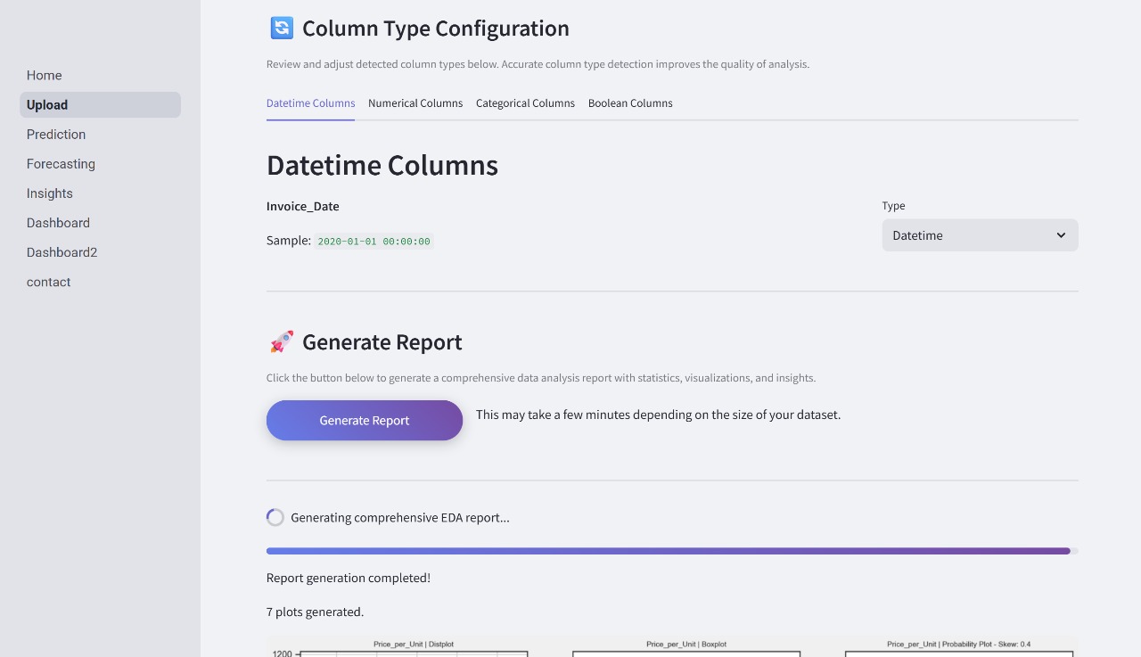Select Upload in the sidebar
Image resolution: width=1141 pixels, height=657 pixels.
point(47,105)
